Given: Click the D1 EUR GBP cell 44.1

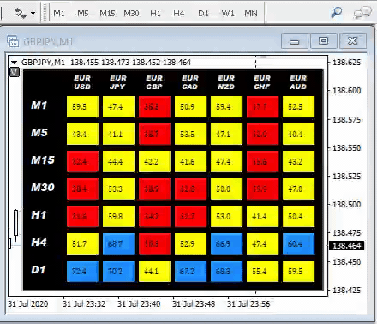Looking at the screenshot, I should pyautogui.click(x=154, y=271).
